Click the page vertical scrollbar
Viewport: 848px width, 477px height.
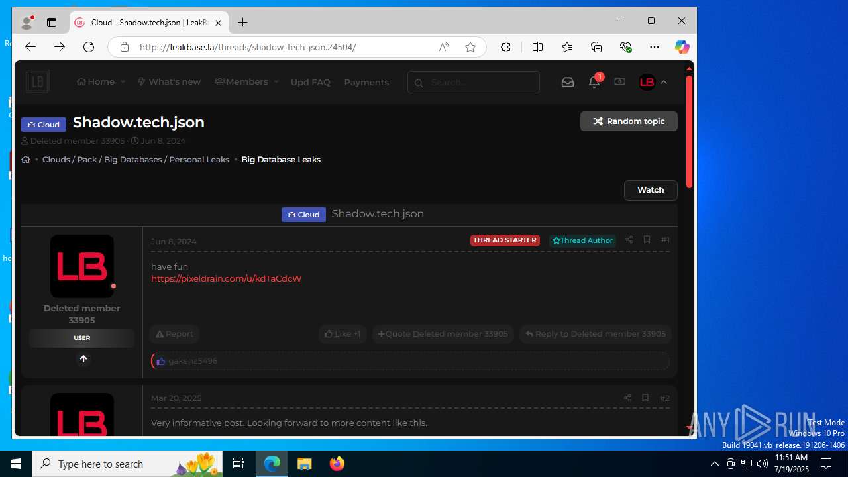(x=689, y=132)
